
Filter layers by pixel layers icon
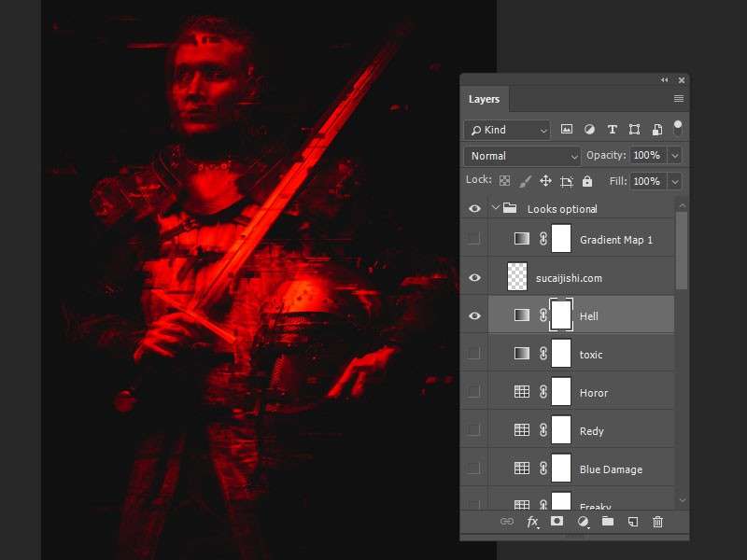(567, 129)
